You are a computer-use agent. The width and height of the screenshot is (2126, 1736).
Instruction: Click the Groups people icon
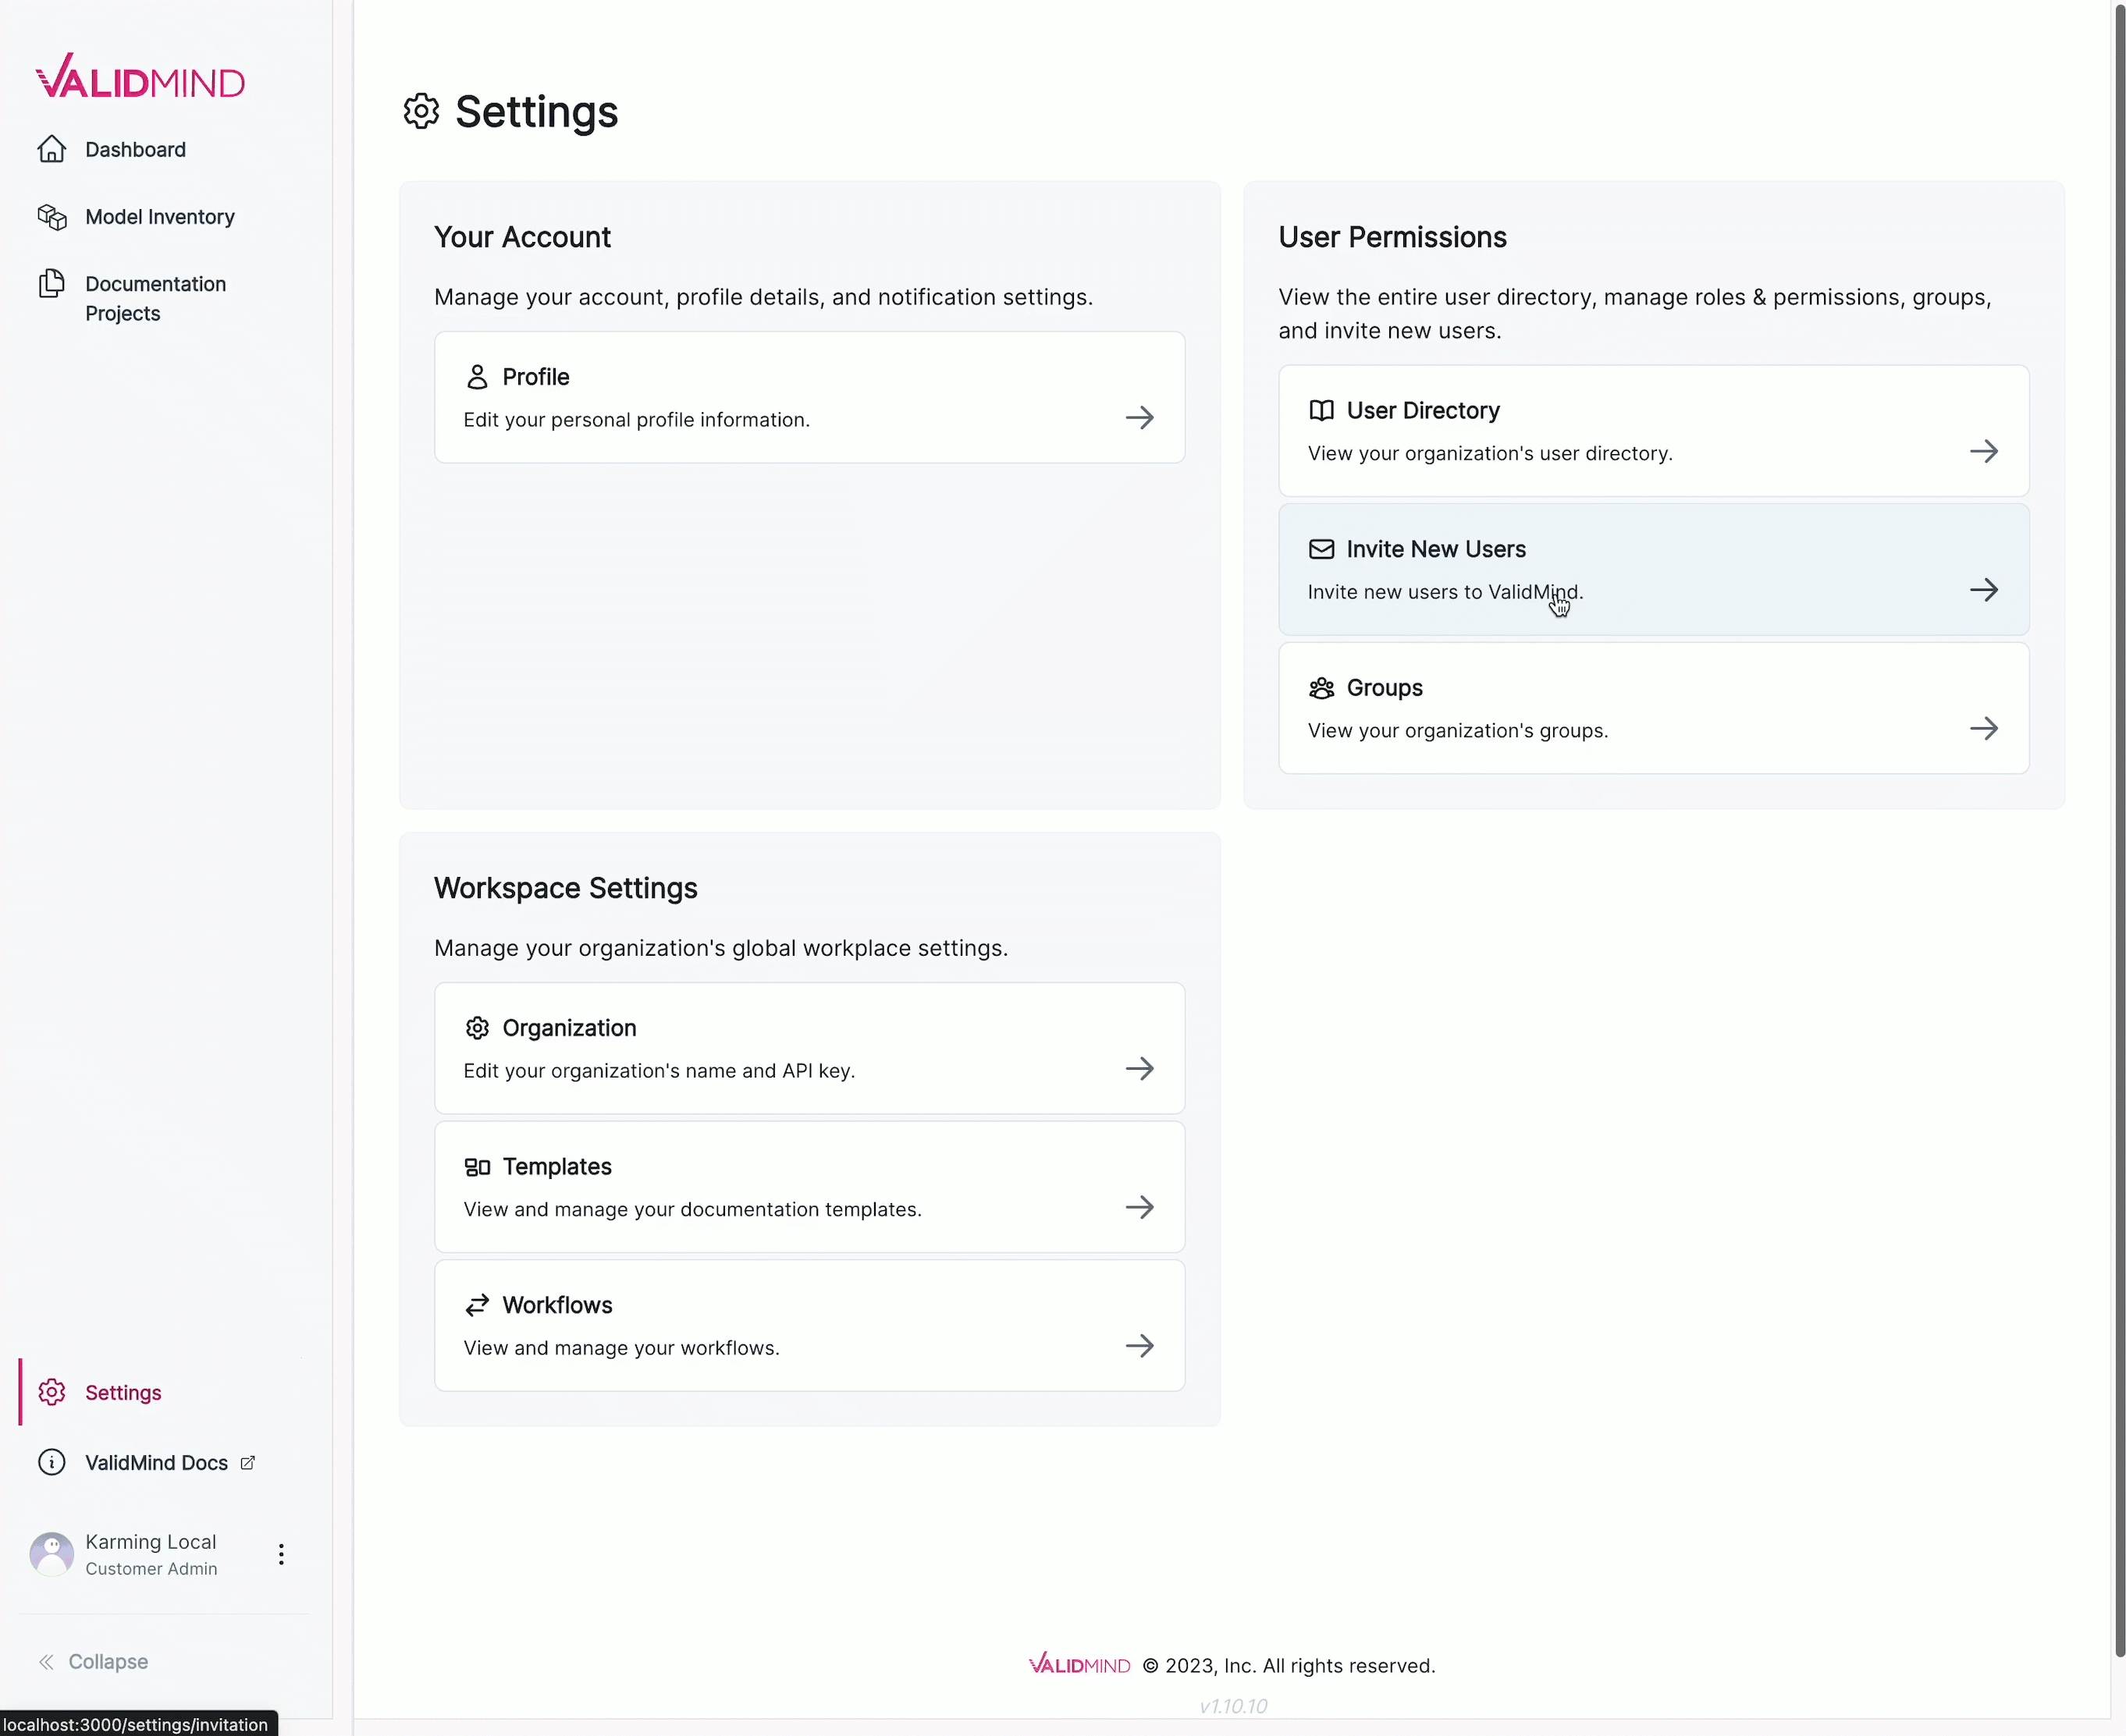click(1321, 688)
